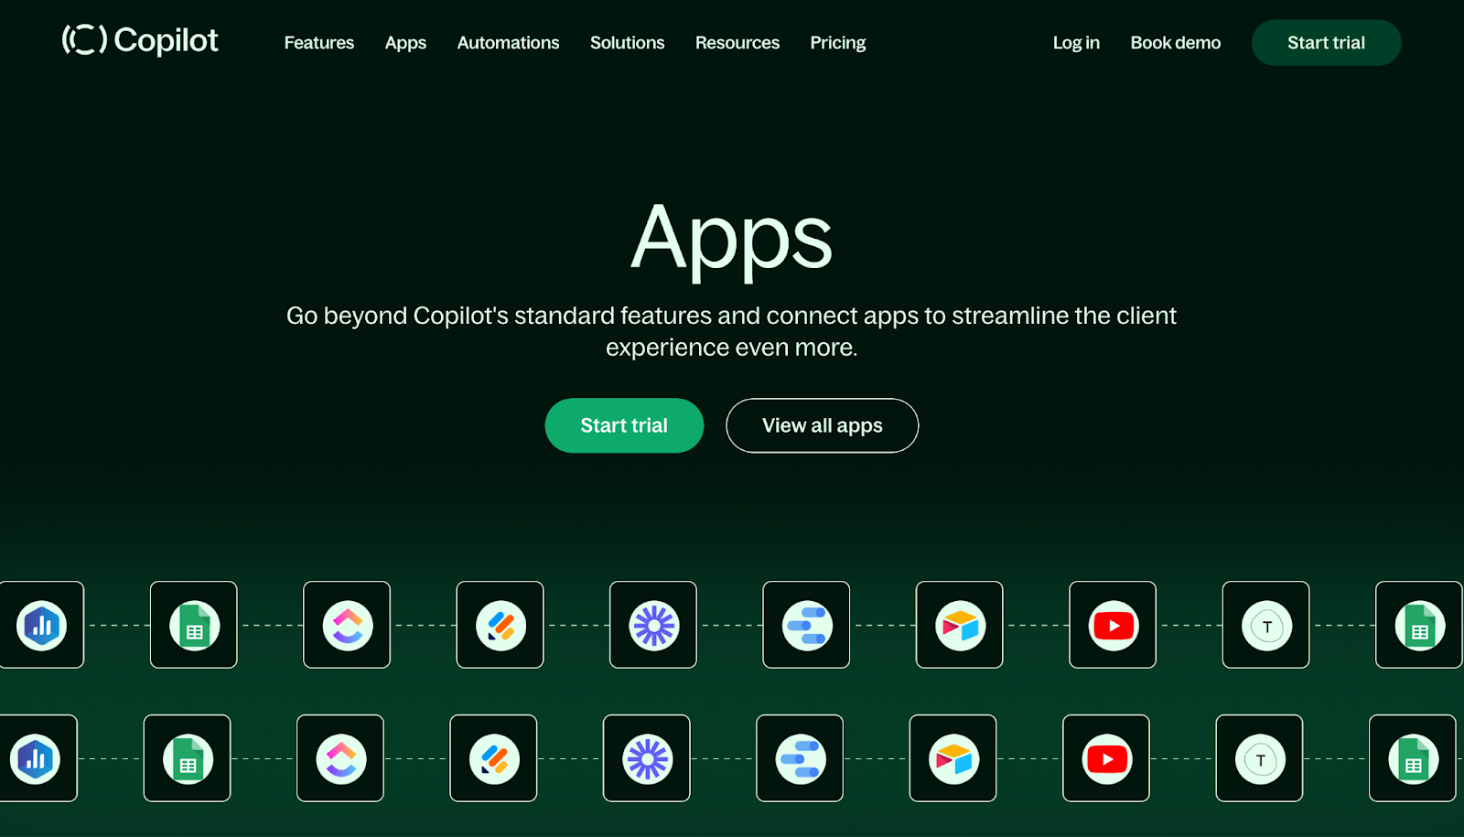
Task: Choose the Jotform icon in the top row
Action: (x=500, y=625)
